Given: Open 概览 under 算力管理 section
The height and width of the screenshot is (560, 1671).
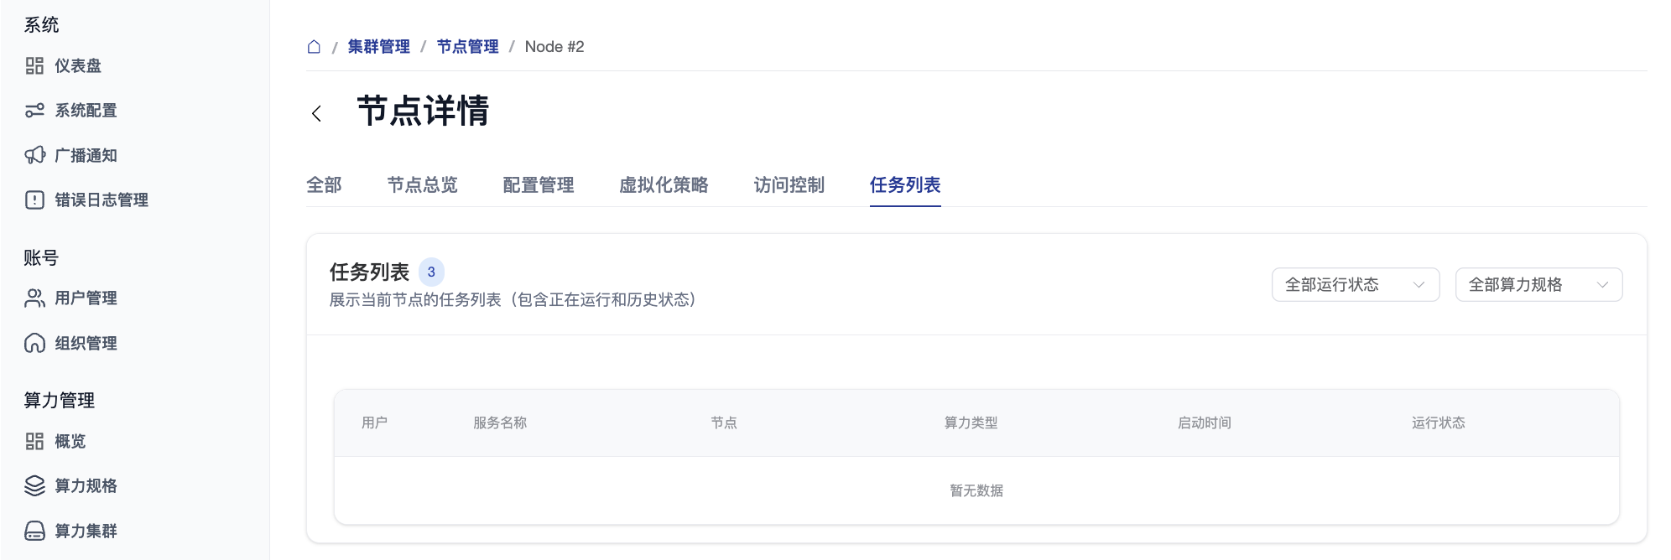Looking at the screenshot, I should click(x=70, y=441).
